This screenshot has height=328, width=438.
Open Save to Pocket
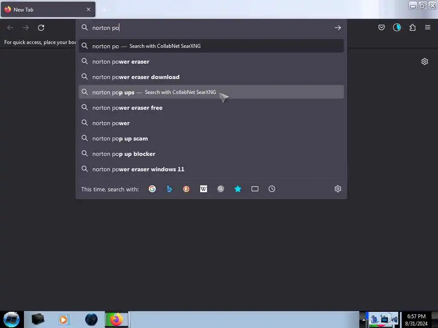pyautogui.click(x=382, y=27)
